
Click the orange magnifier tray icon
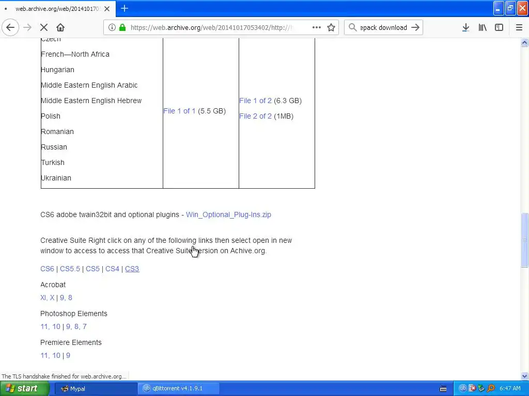coord(491,388)
